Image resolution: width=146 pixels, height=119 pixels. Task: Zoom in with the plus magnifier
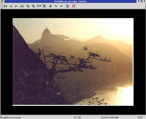(x=33, y=6)
